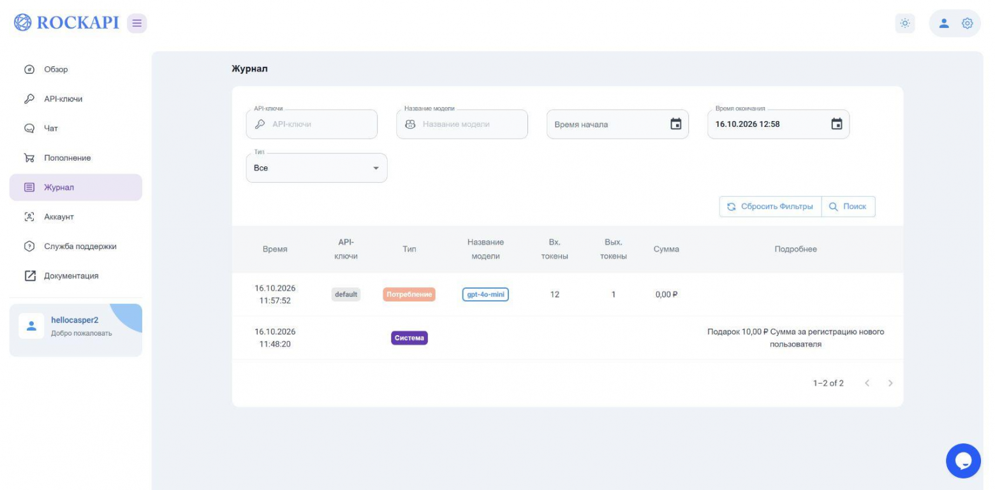
Task: Open user profile icon in header
Action: tap(945, 24)
